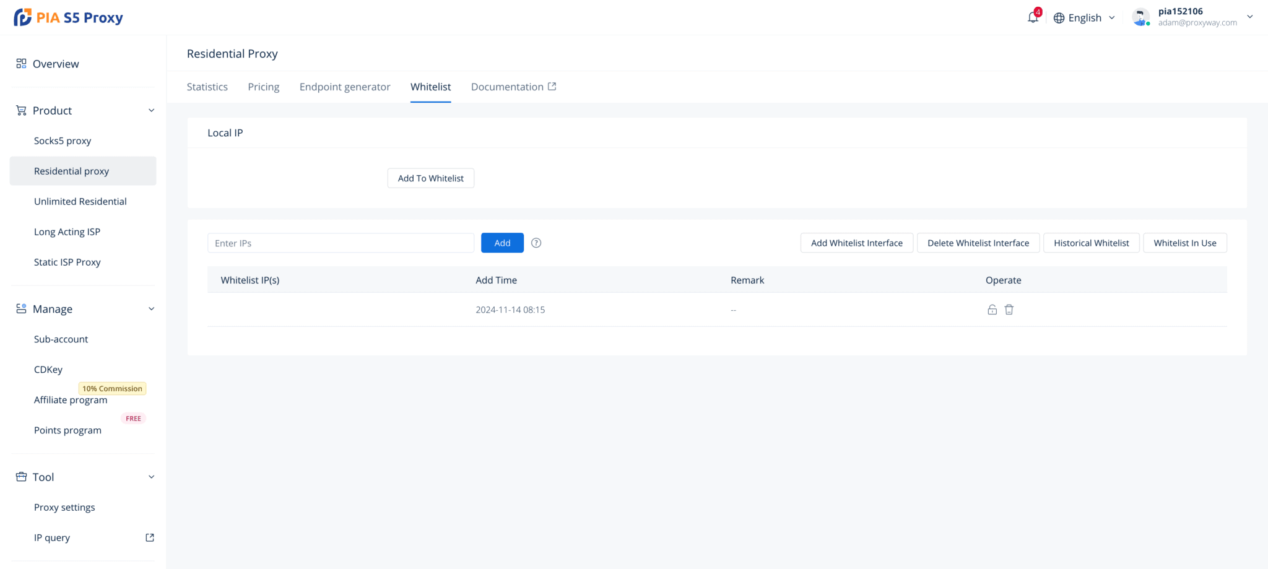Click the PIA S5 Proxy logo
This screenshot has width=1268, height=569.
click(x=68, y=17)
